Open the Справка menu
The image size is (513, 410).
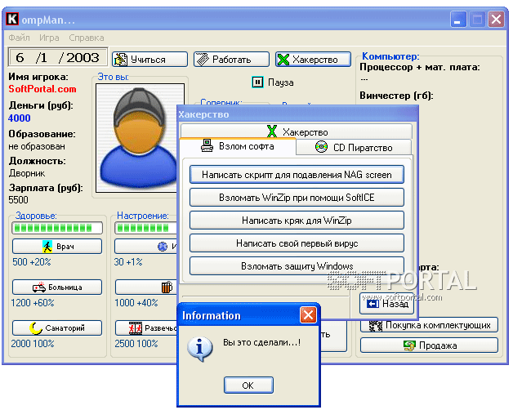pyautogui.click(x=87, y=38)
